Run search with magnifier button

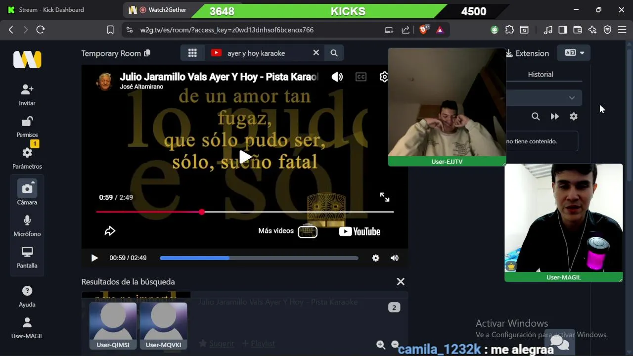click(334, 53)
